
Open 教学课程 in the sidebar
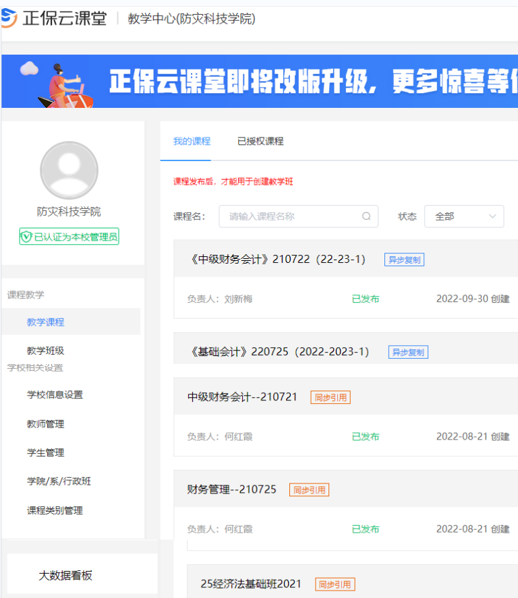pyautogui.click(x=46, y=322)
